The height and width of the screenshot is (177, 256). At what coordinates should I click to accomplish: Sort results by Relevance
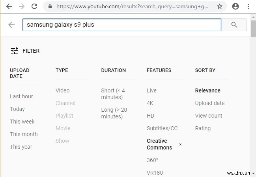[207, 90]
